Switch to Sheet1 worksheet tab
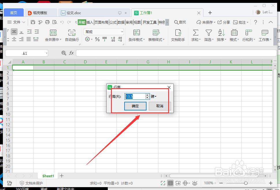The width and height of the screenshot is (280, 190). [x=48, y=176]
